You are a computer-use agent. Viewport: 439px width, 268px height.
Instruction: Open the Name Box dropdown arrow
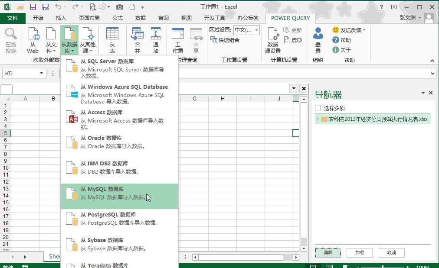(41, 73)
